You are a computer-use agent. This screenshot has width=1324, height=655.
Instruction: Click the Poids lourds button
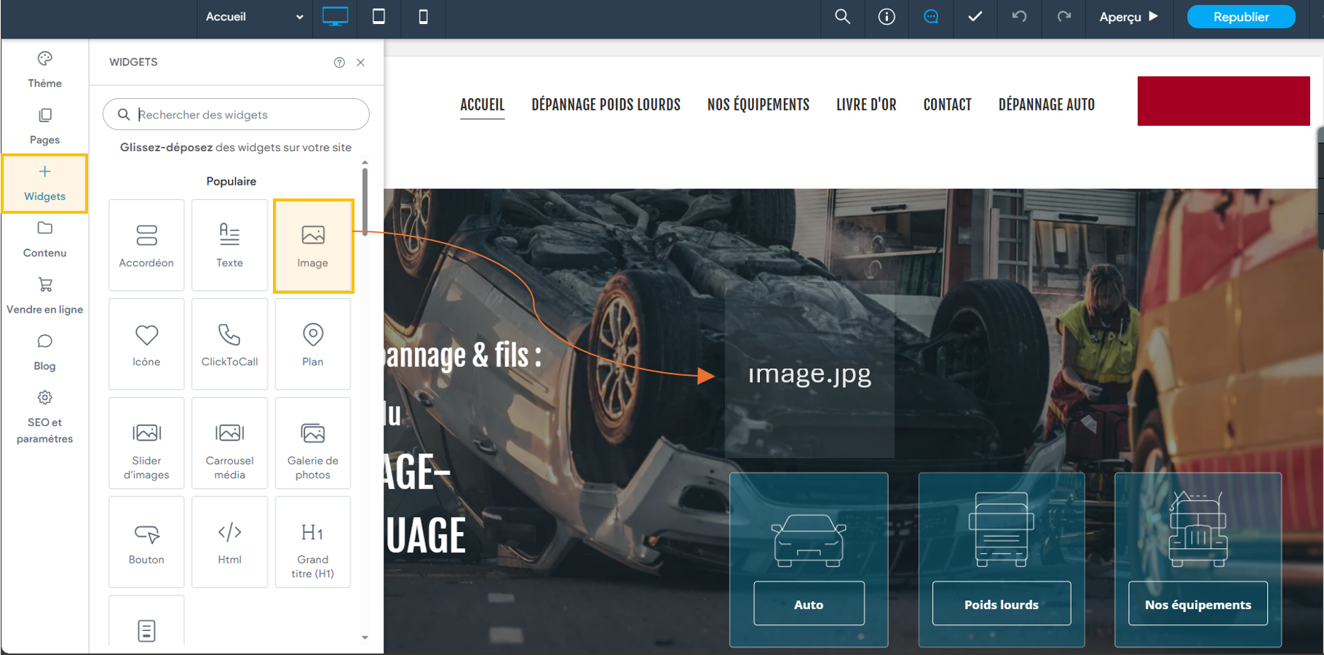1002,603
